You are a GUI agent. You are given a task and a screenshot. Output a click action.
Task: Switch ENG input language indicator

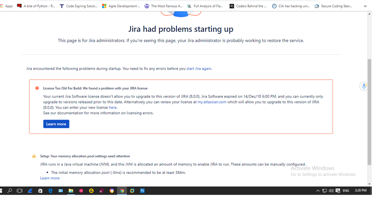click(x=346, y=190)
